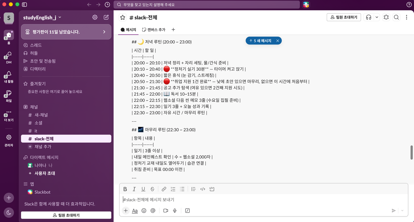The height and width of the screenshot is (222, 414).
Task: Open the 평가판이 11일 남았습니다 banner
Action: (66, 32)
